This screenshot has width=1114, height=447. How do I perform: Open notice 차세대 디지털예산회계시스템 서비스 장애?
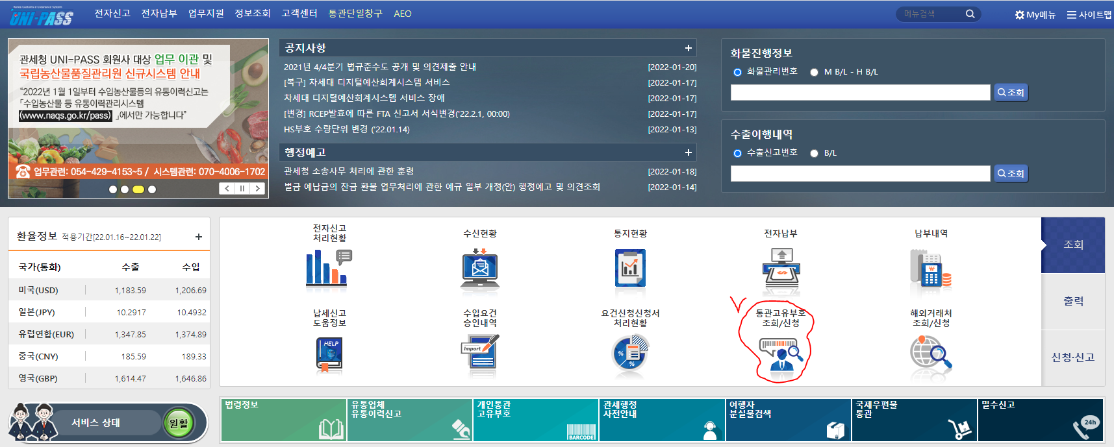click(364, 98)
